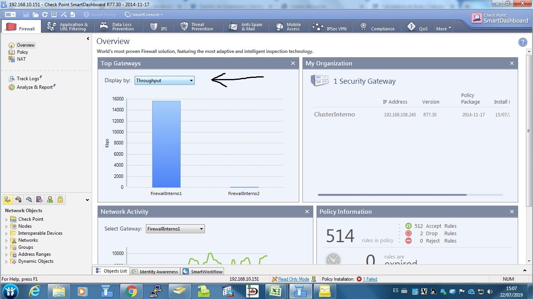Expand the Check Point tree node
The height and width of the screenshot is (299, 533).
(6, 220)
